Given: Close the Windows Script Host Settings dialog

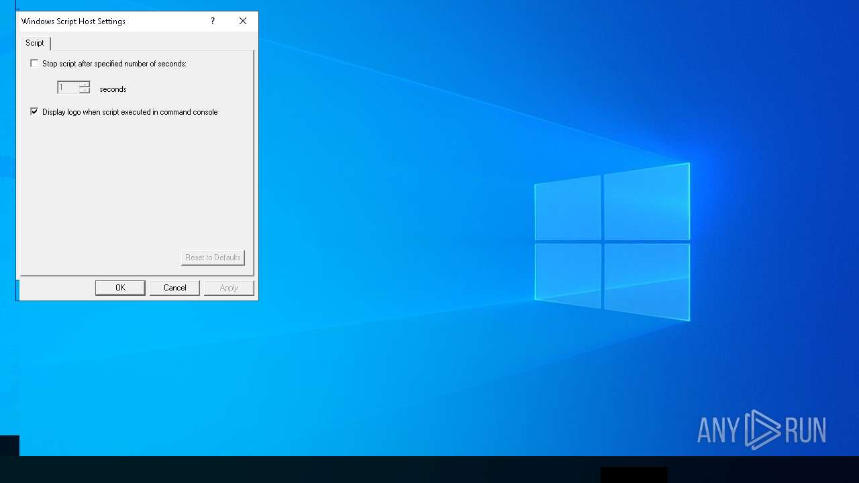Looking at the screenshot, I should [x=243, y=21].
